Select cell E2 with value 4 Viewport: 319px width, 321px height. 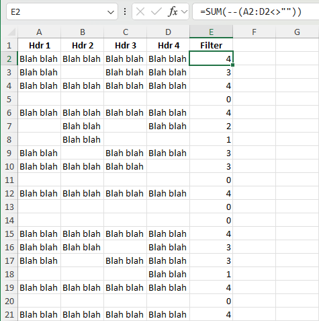point(212,59)
